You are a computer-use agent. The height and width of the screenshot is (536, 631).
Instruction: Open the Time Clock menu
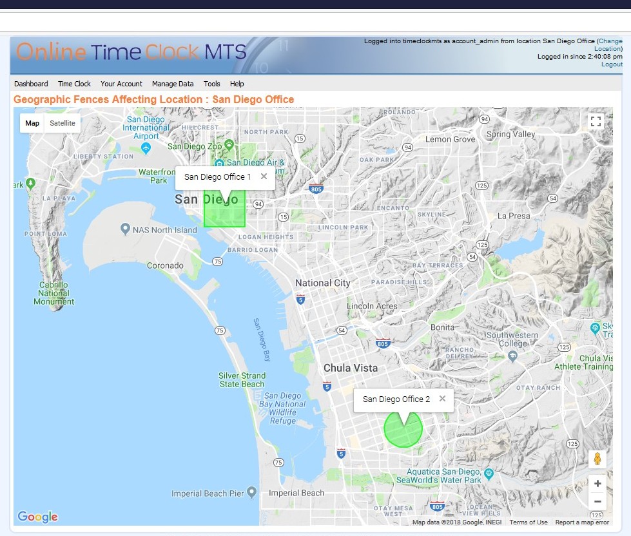(x=74, y=84)
